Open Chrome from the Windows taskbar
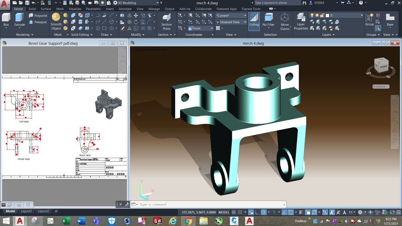Screen dimensions: 402x226 point(188,221)
